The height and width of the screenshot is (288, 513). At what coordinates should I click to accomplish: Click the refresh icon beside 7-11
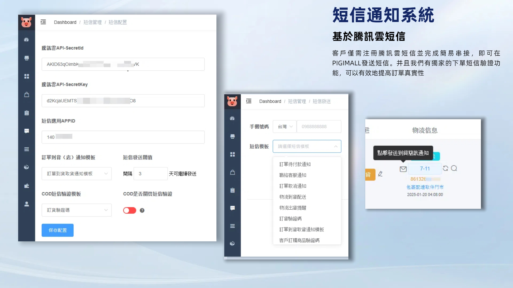(x=445, y=168)
